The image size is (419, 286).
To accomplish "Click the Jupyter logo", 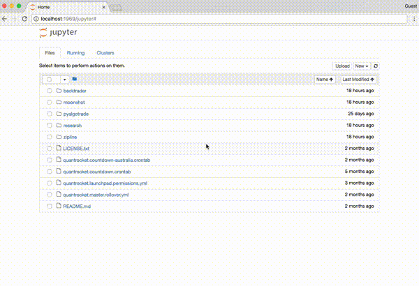I will pos(58,33).
